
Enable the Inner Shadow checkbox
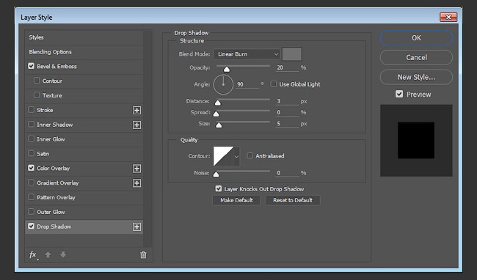click(31, 124)
